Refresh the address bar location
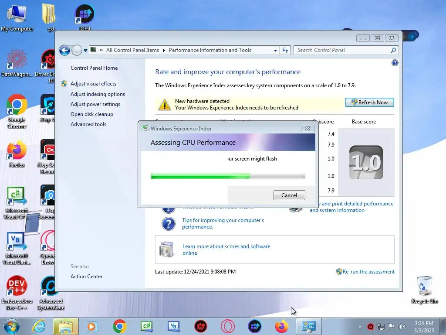Image resolution: width=446 pixels, height=335 pixels. pos(285,51)
